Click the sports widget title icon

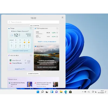pos(9,55)
